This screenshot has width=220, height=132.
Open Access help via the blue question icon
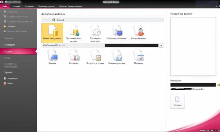pos(219,6)
